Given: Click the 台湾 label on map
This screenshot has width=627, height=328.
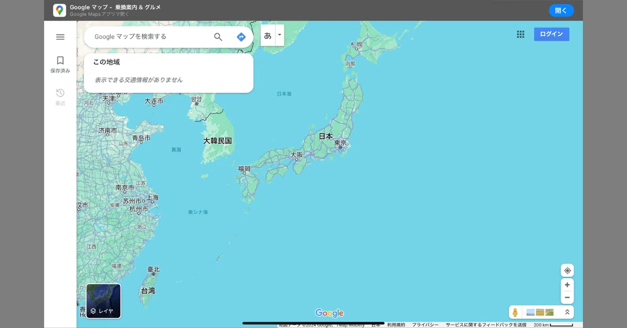Looking at the screenshot, I should 148,290.
